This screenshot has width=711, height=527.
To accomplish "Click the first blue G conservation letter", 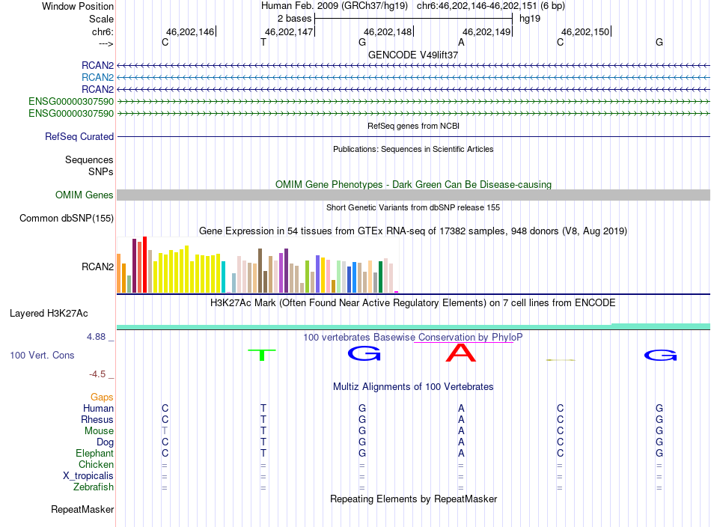I will pos(364,354).
